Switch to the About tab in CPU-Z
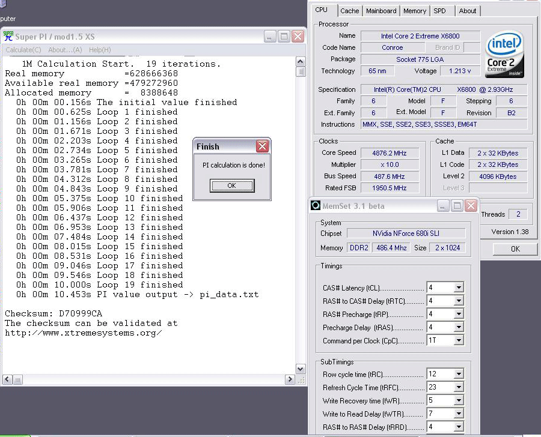Viewport: 541px width, 437px height. tap(468, 11)
